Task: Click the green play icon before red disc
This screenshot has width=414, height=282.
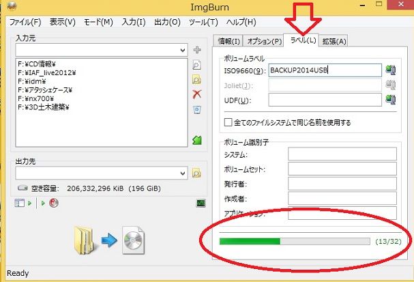Action: 43,203
